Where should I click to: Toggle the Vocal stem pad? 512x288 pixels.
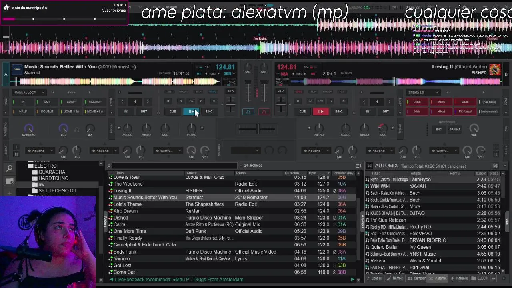pos(417,102)
